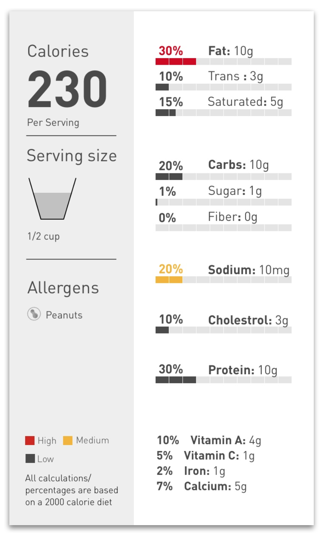Click the Vitamin C: 1g line
The image size is (322, 539).
(206, 456)
